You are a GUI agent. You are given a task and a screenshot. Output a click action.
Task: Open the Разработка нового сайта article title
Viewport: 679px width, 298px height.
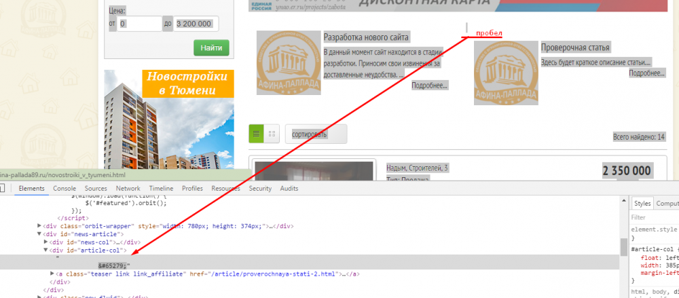pyautogui.click(x=367, y=37)
